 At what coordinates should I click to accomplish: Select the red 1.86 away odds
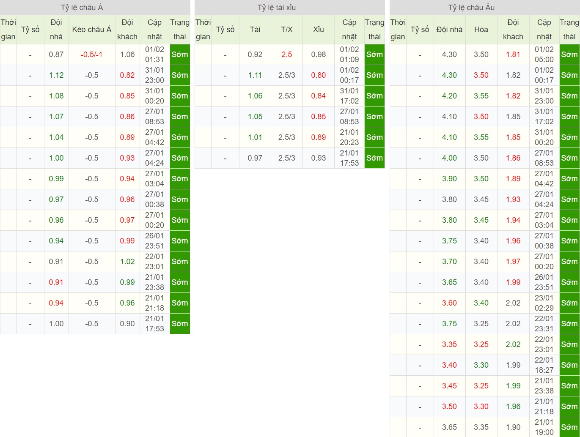(513, 158)
